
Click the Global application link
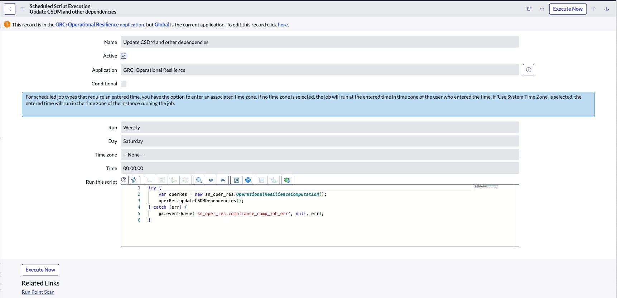point(162,25)
